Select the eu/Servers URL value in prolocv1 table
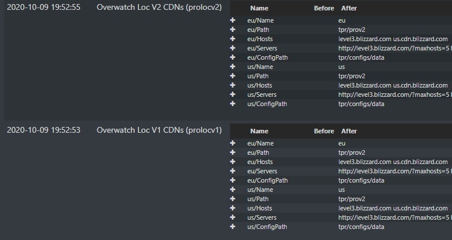The image size is (452, 240). point(394,171)
